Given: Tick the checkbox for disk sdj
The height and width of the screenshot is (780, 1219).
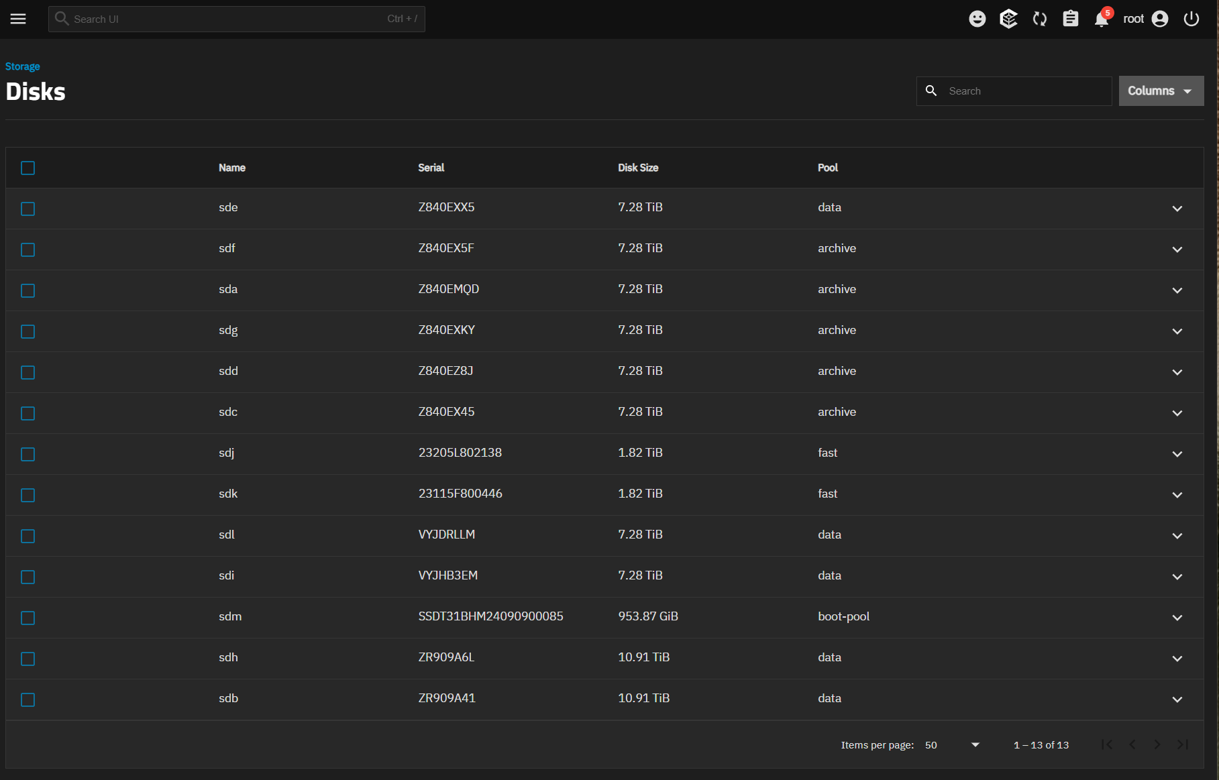Looking at the screenshot, I should pyautogui.click(x=28, y=454).
